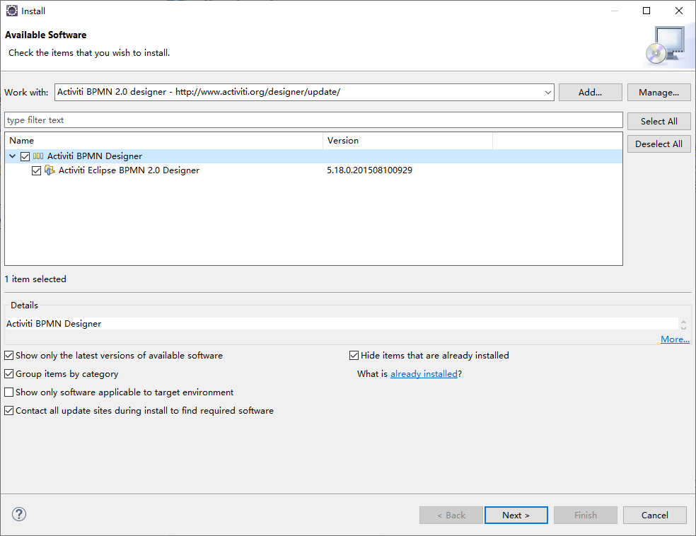
Task: Uncheck the Activiti BPMN Designer category checkbox
Action: tap(25, 156)
